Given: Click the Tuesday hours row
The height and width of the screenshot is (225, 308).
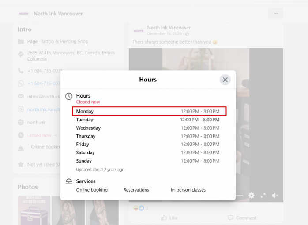Looking at the screenshot, I should point(148,120).
